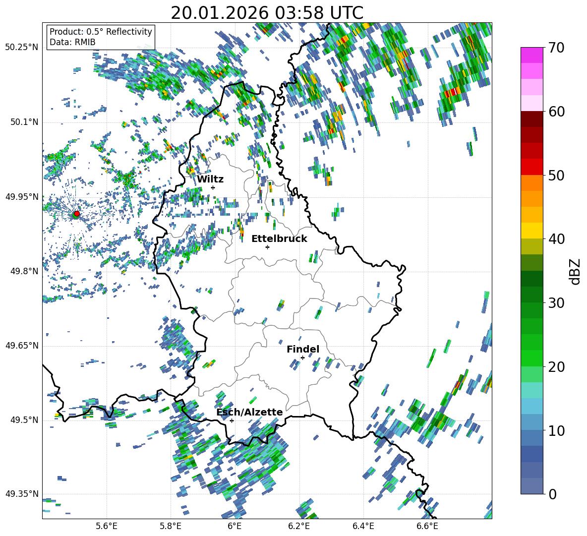Click the Esch/Alzette station cross marker
Viewport: 587px width, 536px height.
pos(232,420)
